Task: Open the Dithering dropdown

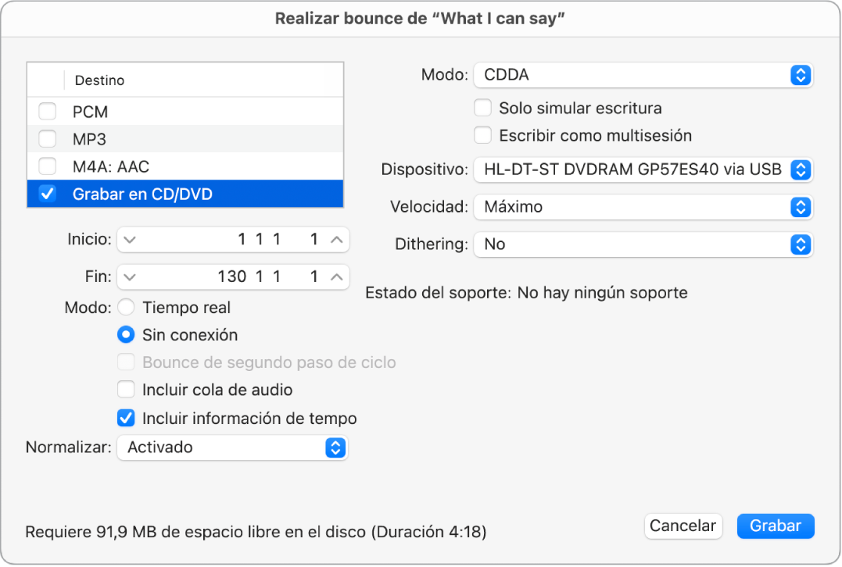Action: (643, 244)
